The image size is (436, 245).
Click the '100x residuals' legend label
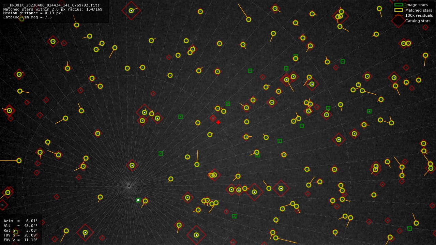pyautogui.click(x=419, y=15)
